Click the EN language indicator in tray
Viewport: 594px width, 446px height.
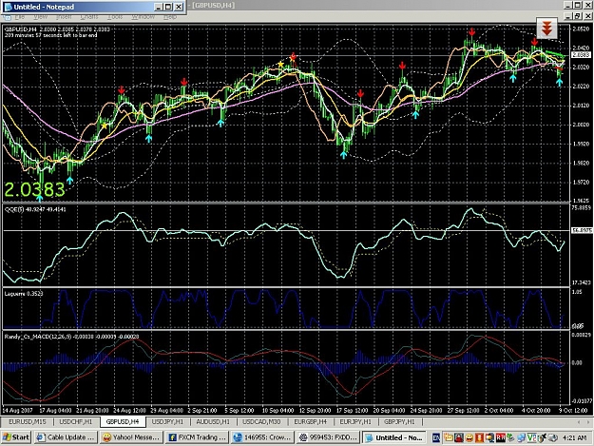click(435, 438)
